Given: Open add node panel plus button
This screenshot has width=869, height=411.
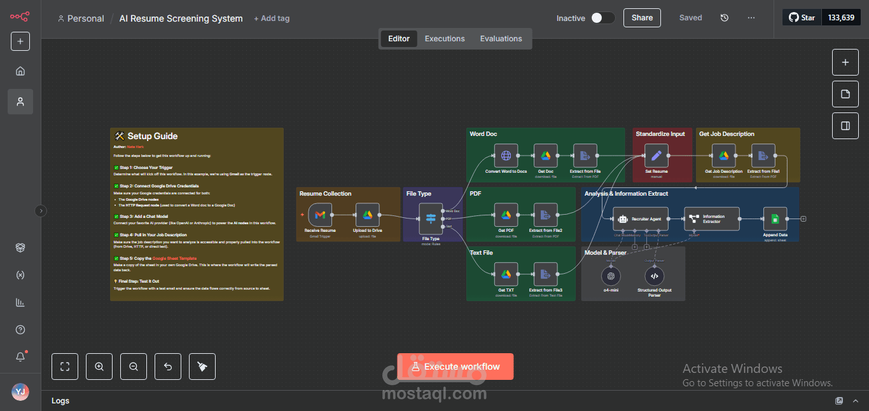Looking at the screenshot, I should [845, 62].
